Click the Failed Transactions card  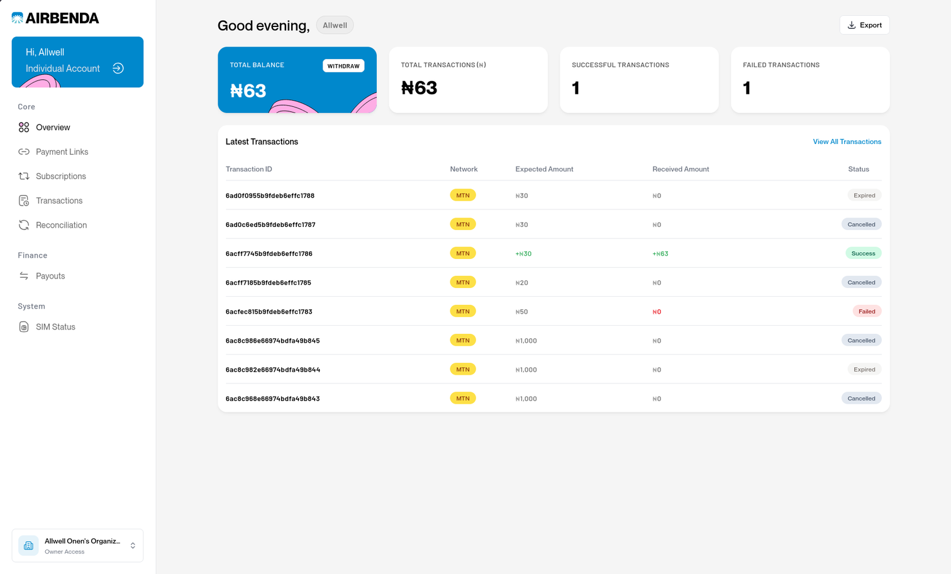tap(810, 80)
